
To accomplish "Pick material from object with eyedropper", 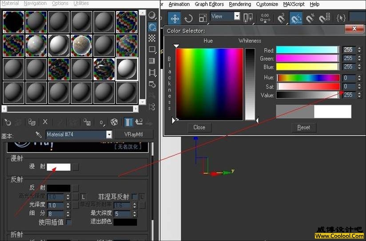I will 38,135.
